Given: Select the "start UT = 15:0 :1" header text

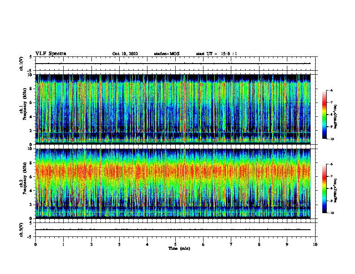Looking at the screenshot, I should coord(216,54).
